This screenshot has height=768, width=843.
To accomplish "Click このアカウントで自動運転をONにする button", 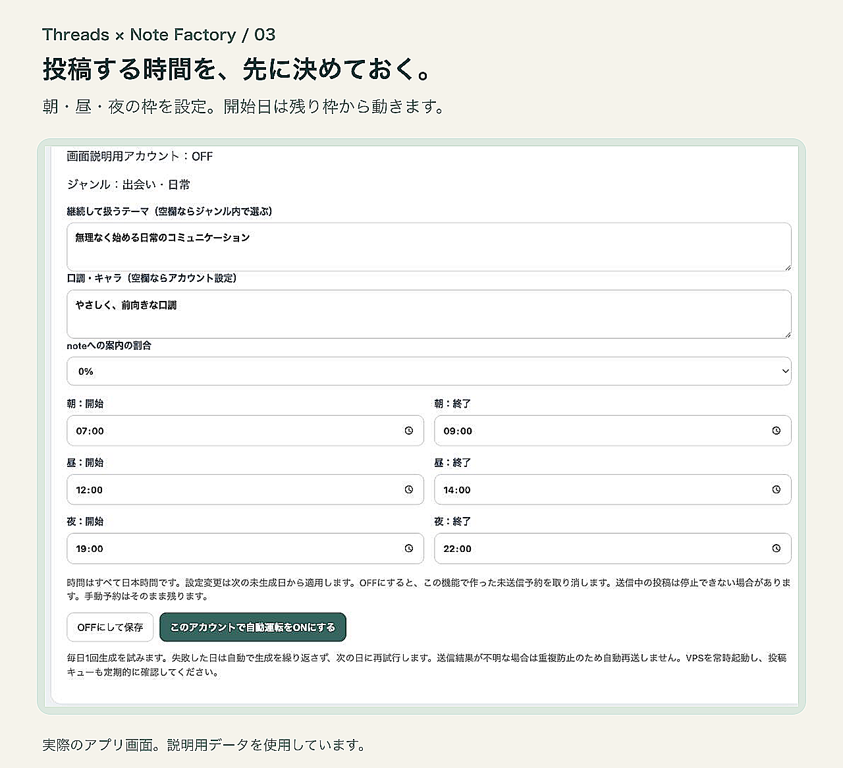I will (253, 627).
